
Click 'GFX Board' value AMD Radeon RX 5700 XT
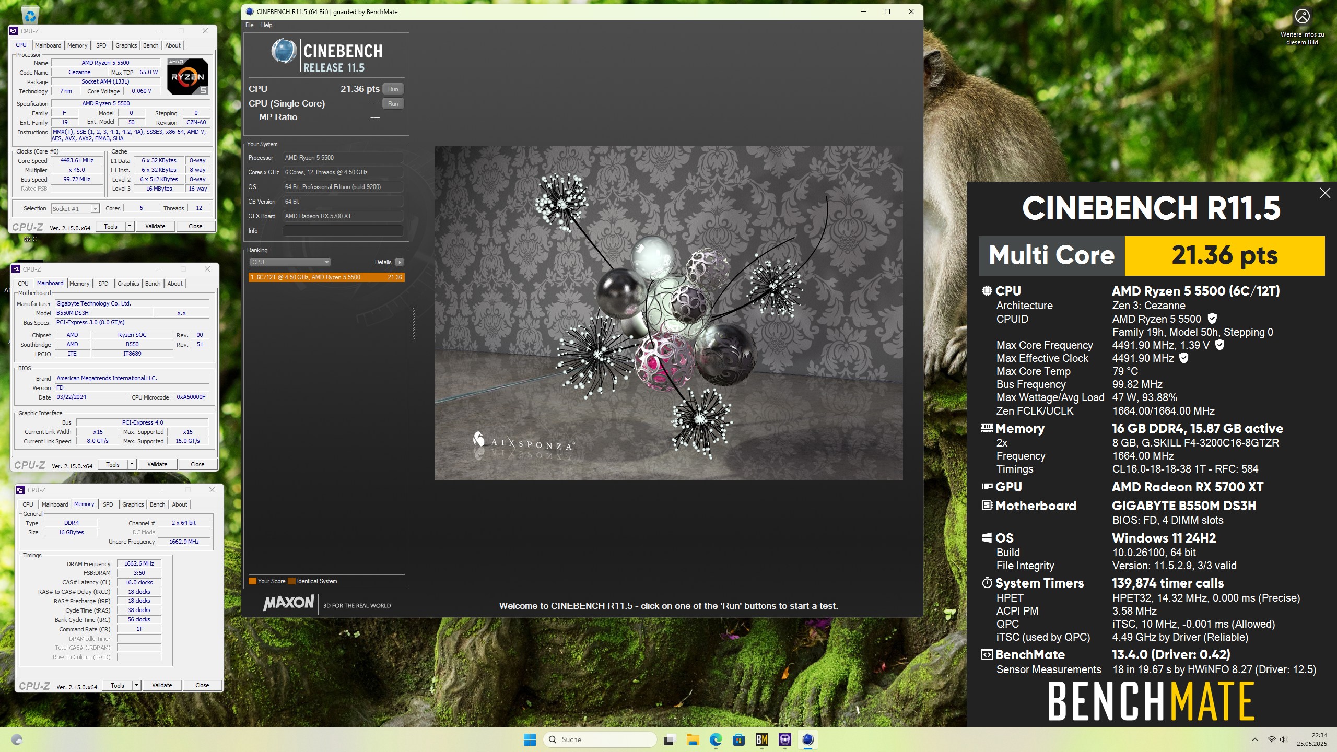tap(343, 216)
